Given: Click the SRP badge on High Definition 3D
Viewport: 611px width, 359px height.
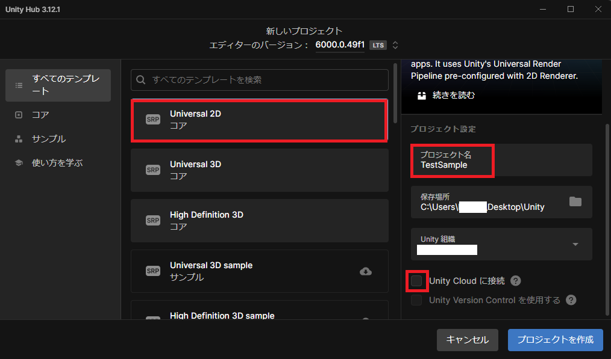Looking at the screenshot, I should [153, 221].
